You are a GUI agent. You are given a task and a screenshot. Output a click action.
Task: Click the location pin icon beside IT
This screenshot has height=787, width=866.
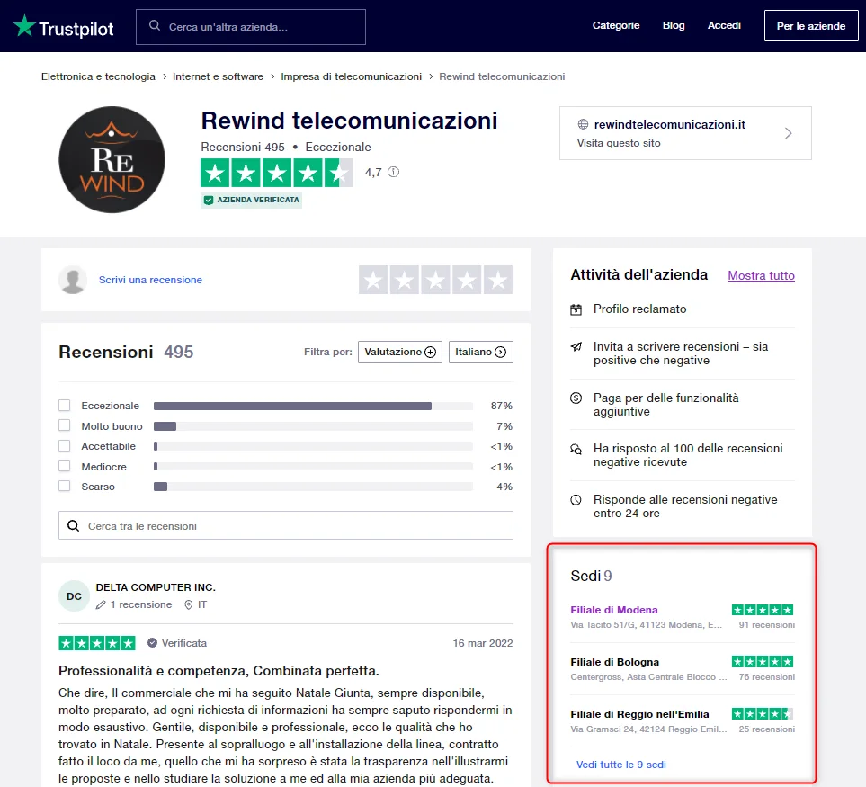tap(188, 604)
